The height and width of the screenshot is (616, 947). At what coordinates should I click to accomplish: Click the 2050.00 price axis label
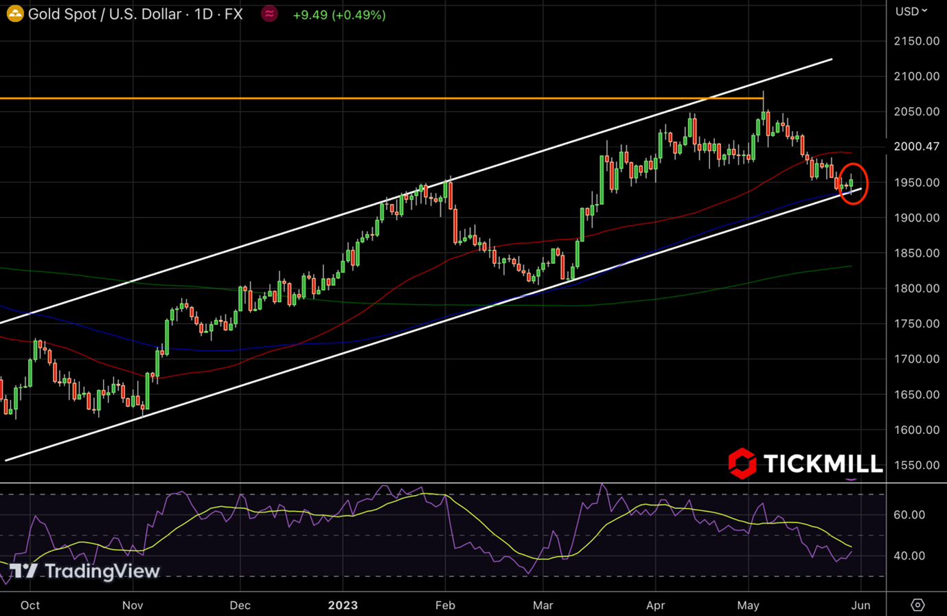coord(916,111)
